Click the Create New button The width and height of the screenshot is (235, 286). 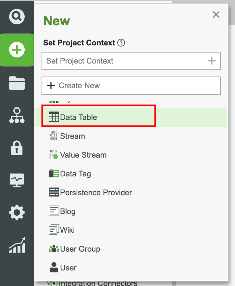point(131,85)
